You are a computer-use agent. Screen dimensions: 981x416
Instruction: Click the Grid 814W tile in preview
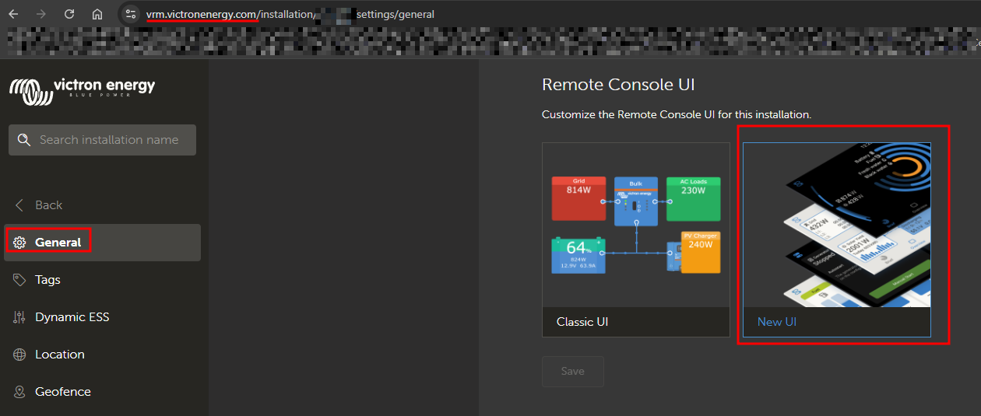click(x=578, y=199)
